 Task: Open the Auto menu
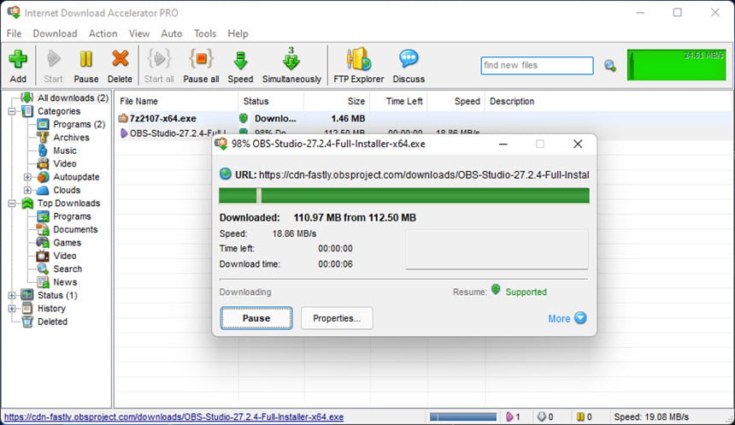pos(172,33)
